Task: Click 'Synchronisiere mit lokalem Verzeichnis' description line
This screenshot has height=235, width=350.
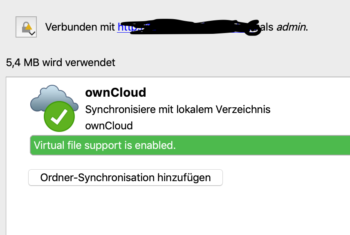Action: (x=178, y=110)
